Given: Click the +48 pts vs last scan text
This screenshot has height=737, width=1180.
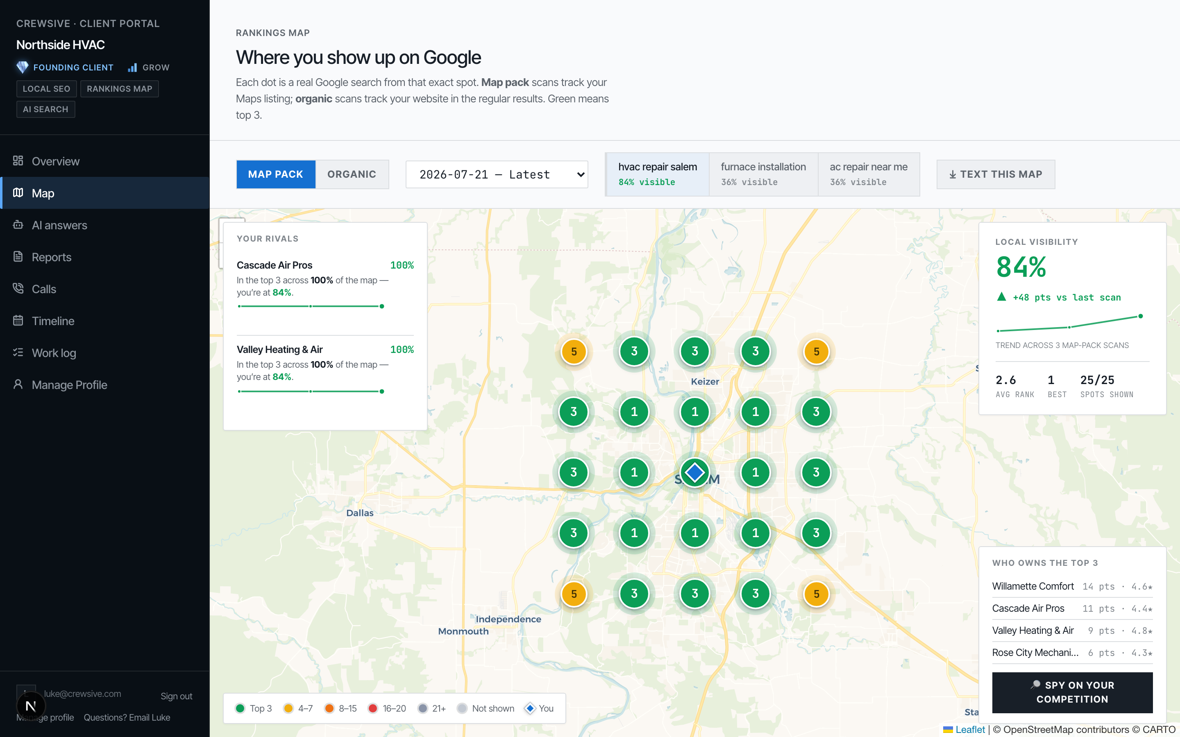Looking at the screenshot, I should tap(1067, 297).
